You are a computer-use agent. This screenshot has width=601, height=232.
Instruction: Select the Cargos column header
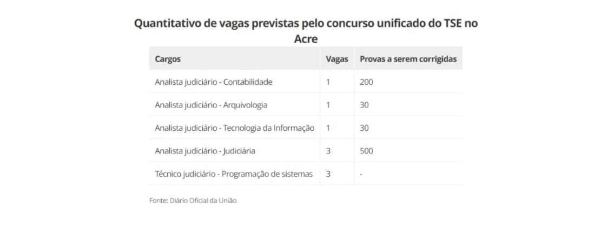pos(168,59)
